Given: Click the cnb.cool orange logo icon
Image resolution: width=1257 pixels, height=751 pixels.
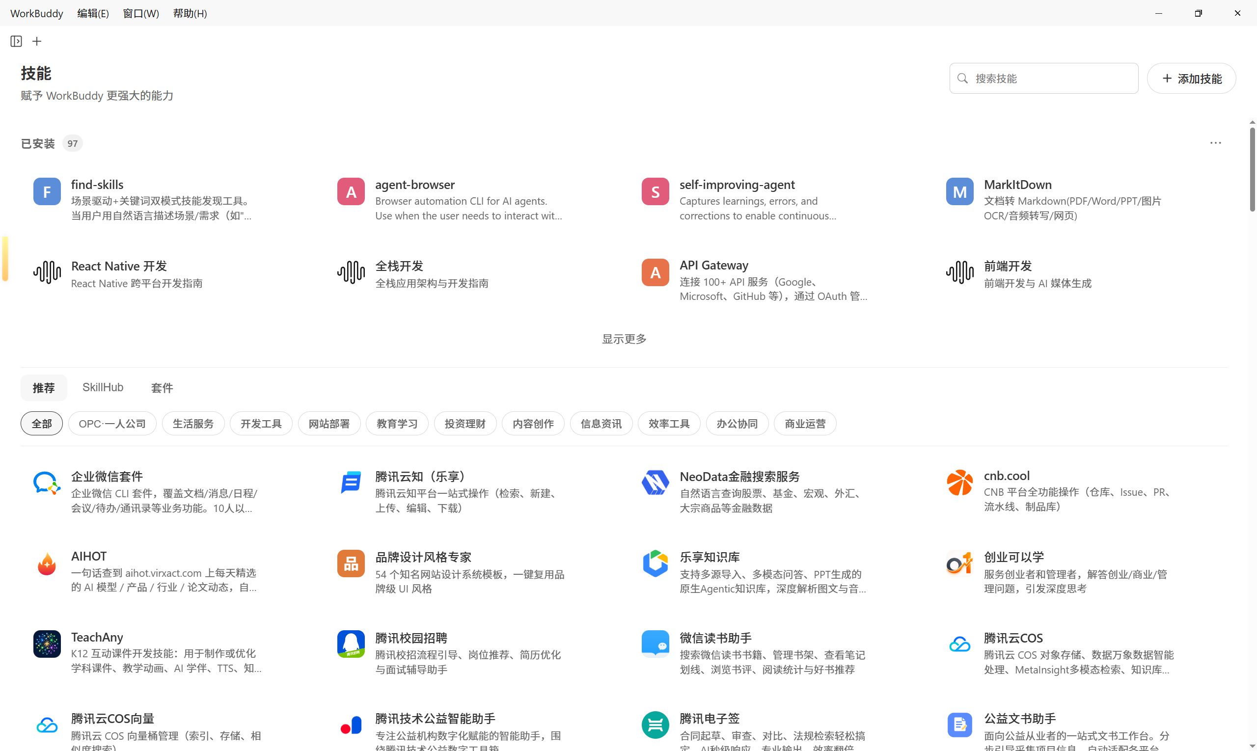Looking at the screenshot, I should (x=959, y=483).
